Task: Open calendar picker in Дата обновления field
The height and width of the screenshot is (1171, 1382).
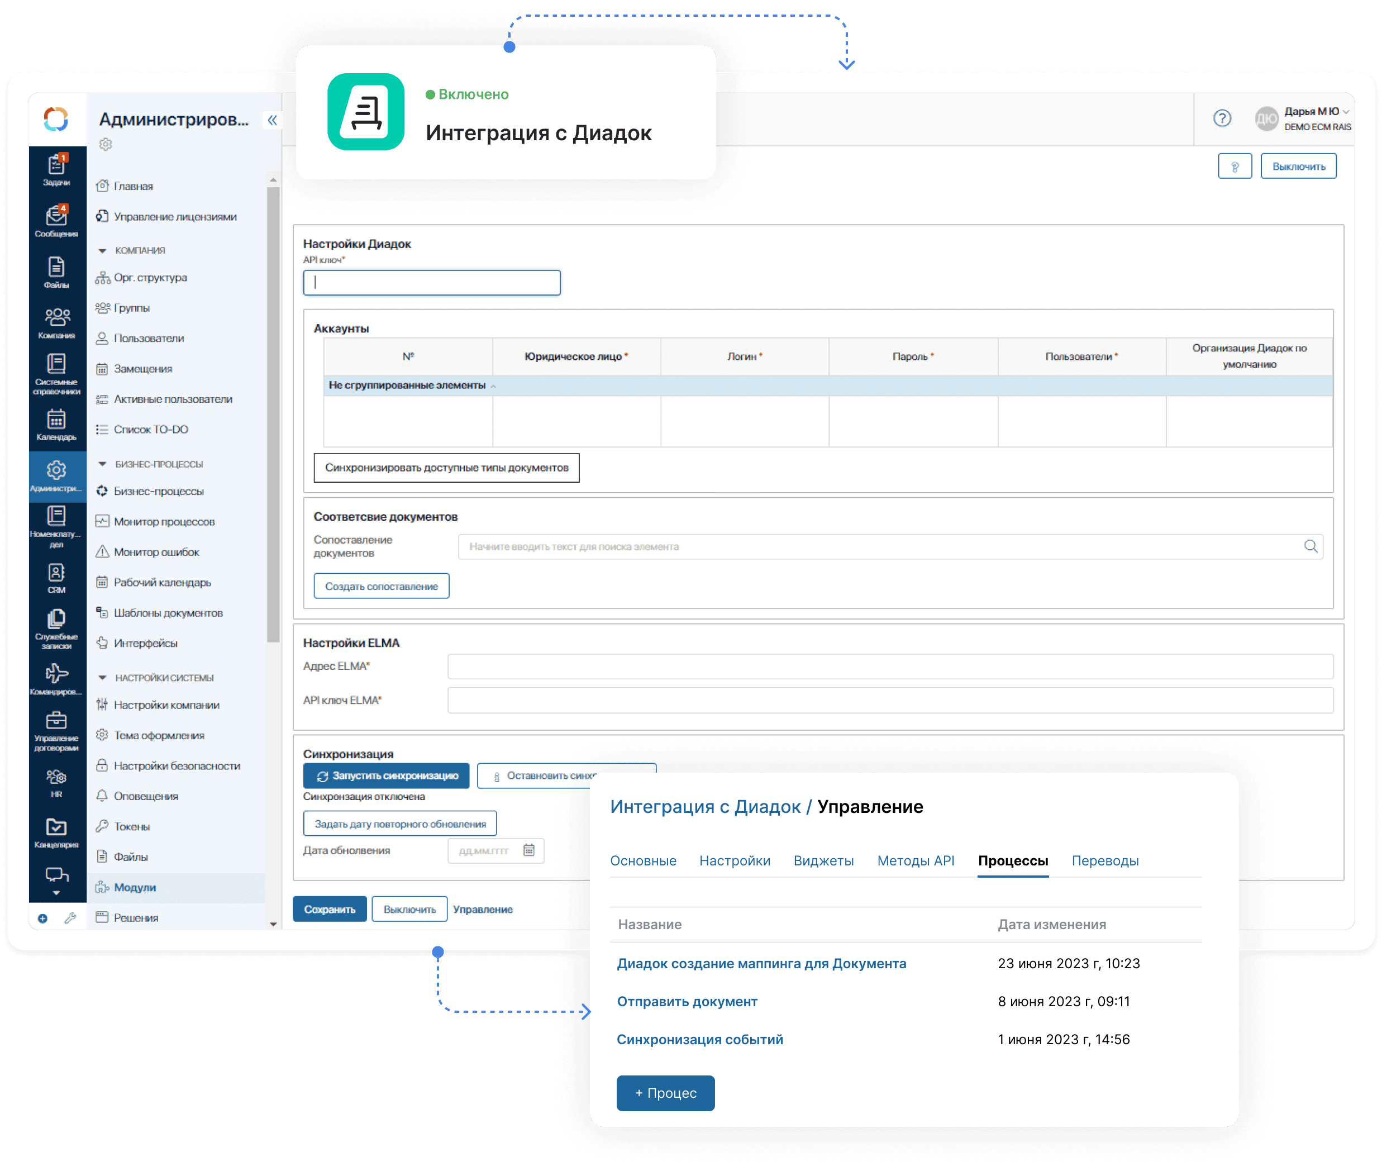Action: click(528, 850)
